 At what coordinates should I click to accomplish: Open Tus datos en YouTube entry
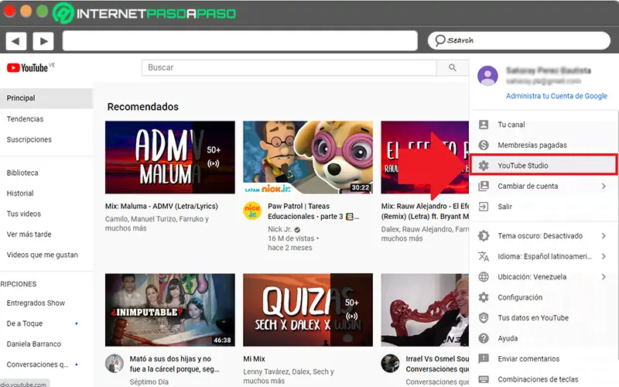tap(543, 318)
